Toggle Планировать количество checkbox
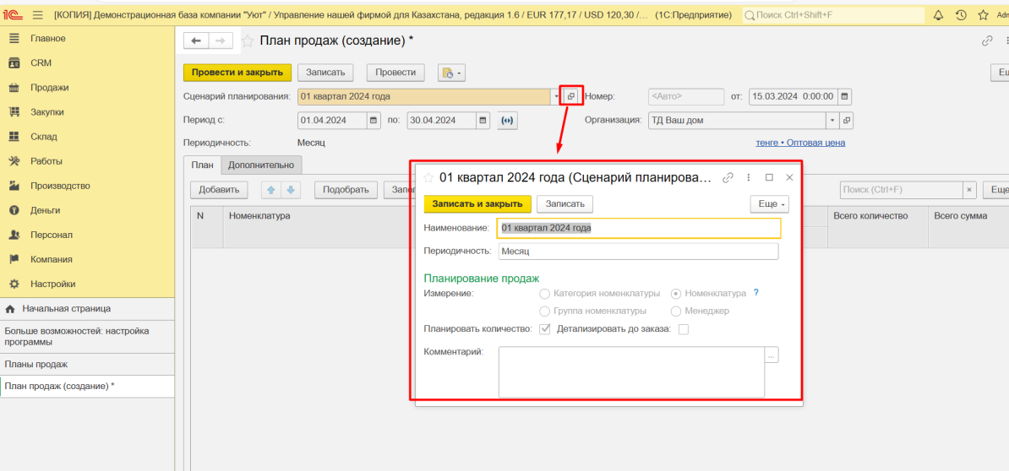The width and height of the screenshot is (1009, 471). coord(545,329)
